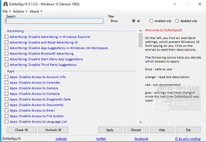Click the Apply button
206x142 pixels.
[110, 130]
